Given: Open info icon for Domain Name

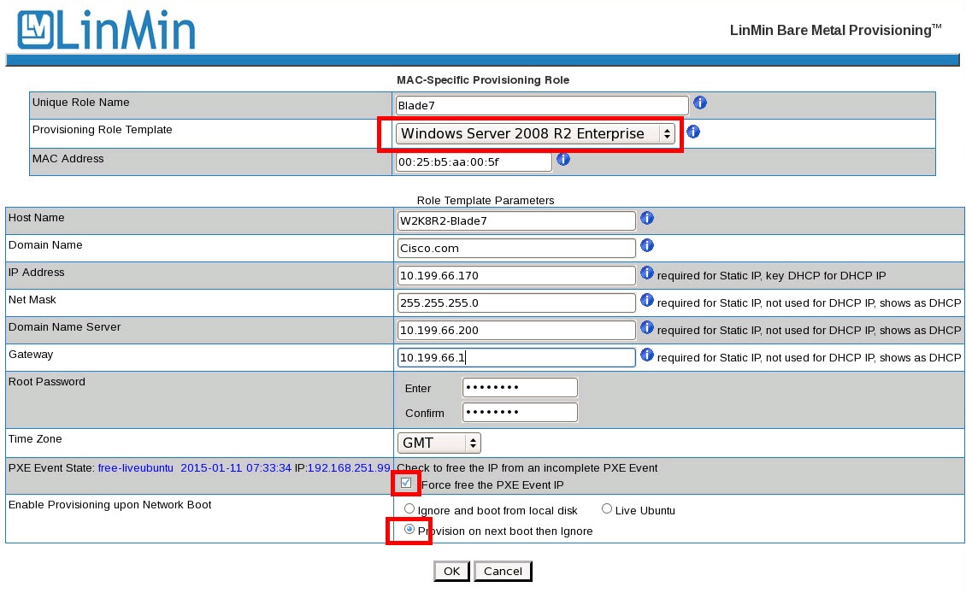Looking at the screenshot, I should tap(647, 245).
